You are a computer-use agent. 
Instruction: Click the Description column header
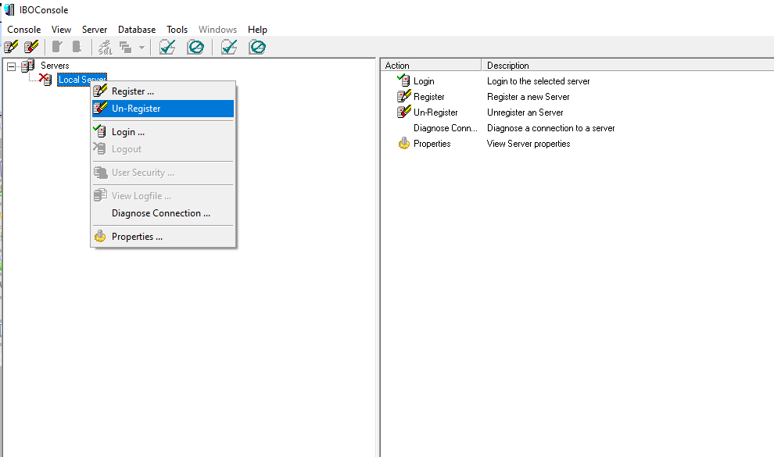pyautogui.click(x=628, y=65)
